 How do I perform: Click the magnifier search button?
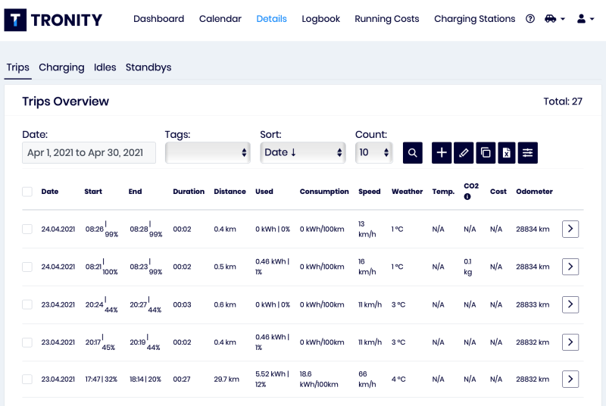[412, 152]
